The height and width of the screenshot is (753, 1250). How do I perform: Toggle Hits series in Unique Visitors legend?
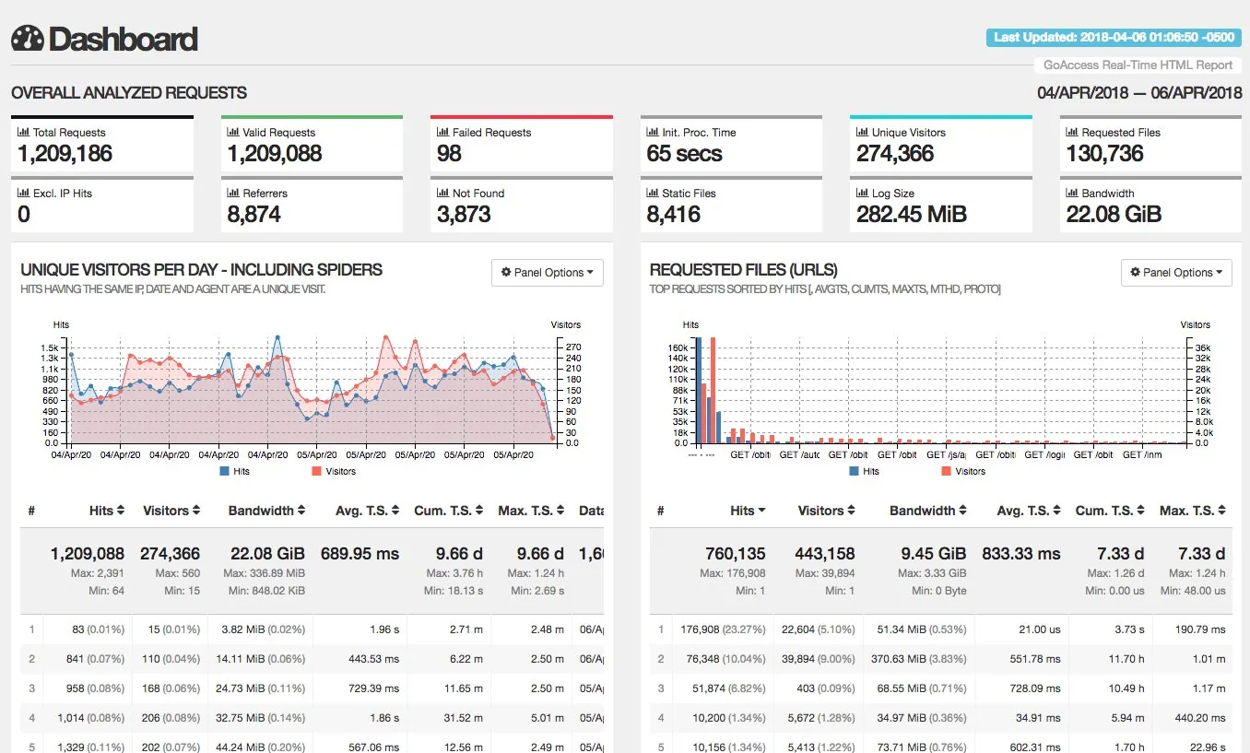(233, 471)
